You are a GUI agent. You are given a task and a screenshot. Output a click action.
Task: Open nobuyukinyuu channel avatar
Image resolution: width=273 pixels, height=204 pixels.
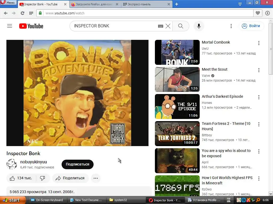[x=12, y=164]
